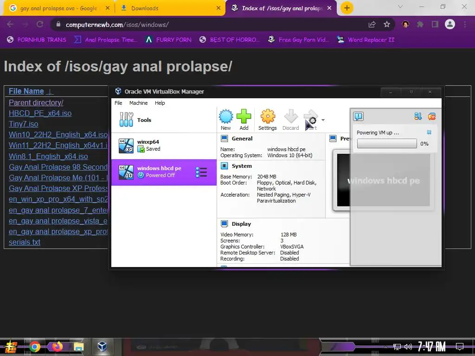This screenshot has height=356, width=475.
Task: Open the Help menu in VirtualBox
Action: (160, 103)
